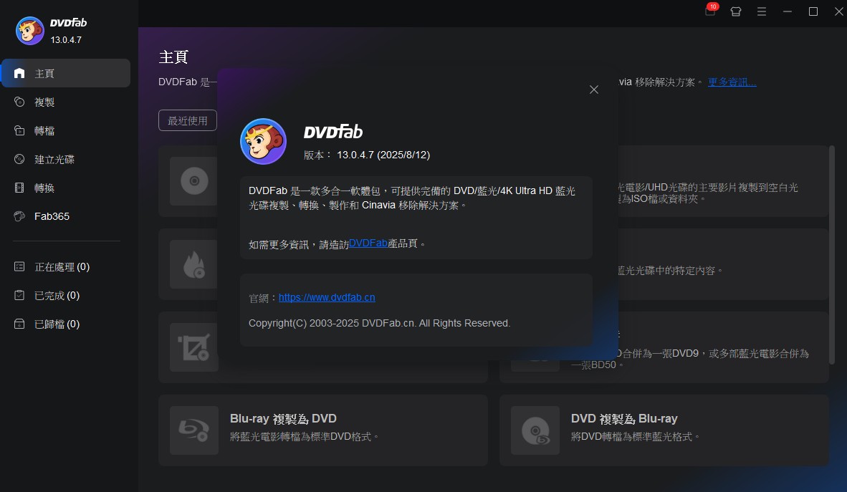The height and width of the screenshot is (492, 847).
Task: Visit https://www.dvdfab.cn official site link
Action: pyautogui.click(x=327, y=298)
